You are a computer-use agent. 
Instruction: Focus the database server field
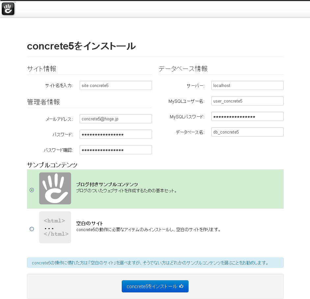click(x=247, y=85)
